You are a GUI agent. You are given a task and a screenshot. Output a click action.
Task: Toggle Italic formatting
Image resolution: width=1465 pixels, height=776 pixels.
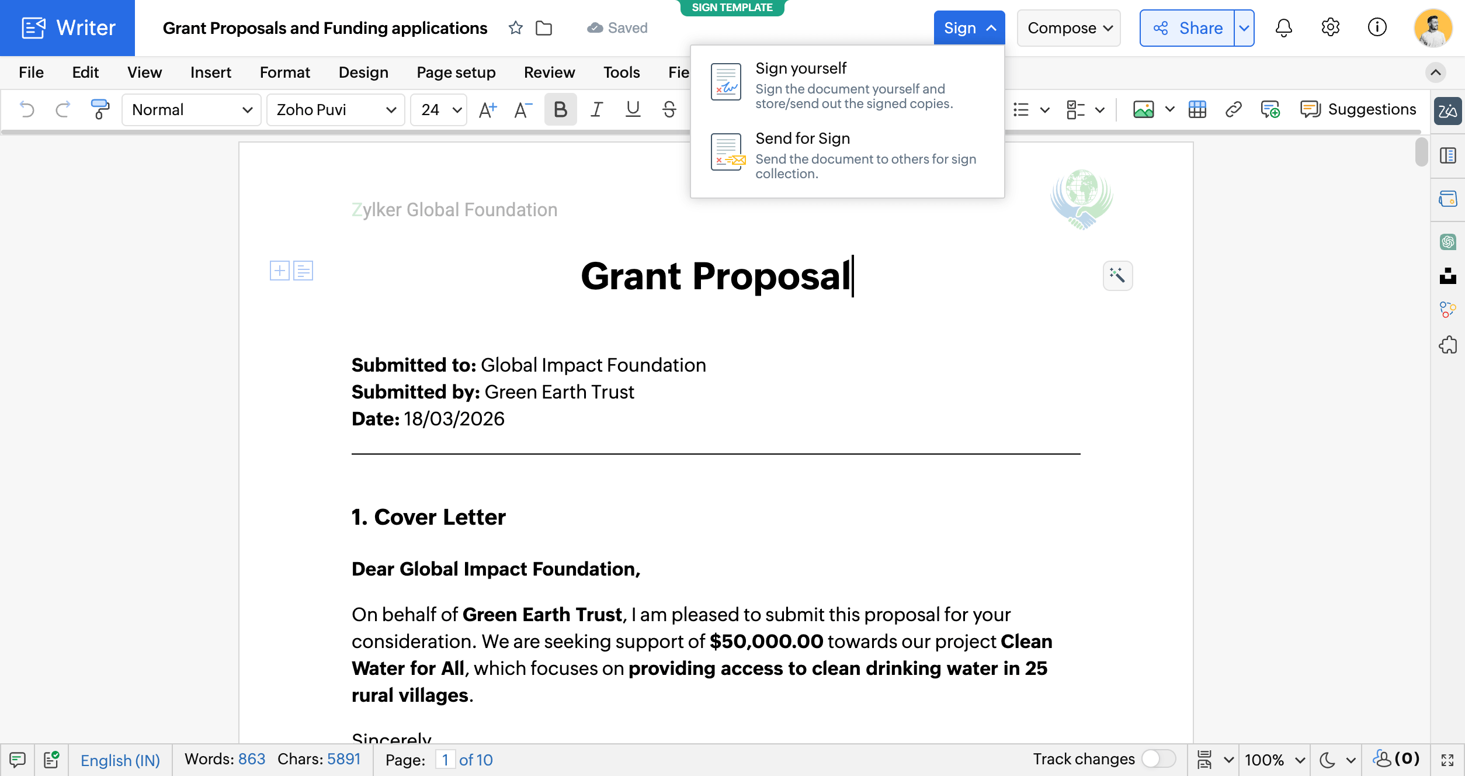[596, 109]
